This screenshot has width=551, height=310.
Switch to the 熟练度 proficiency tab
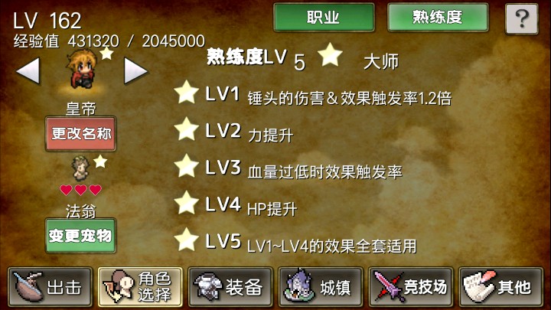[x=438, y=17]
